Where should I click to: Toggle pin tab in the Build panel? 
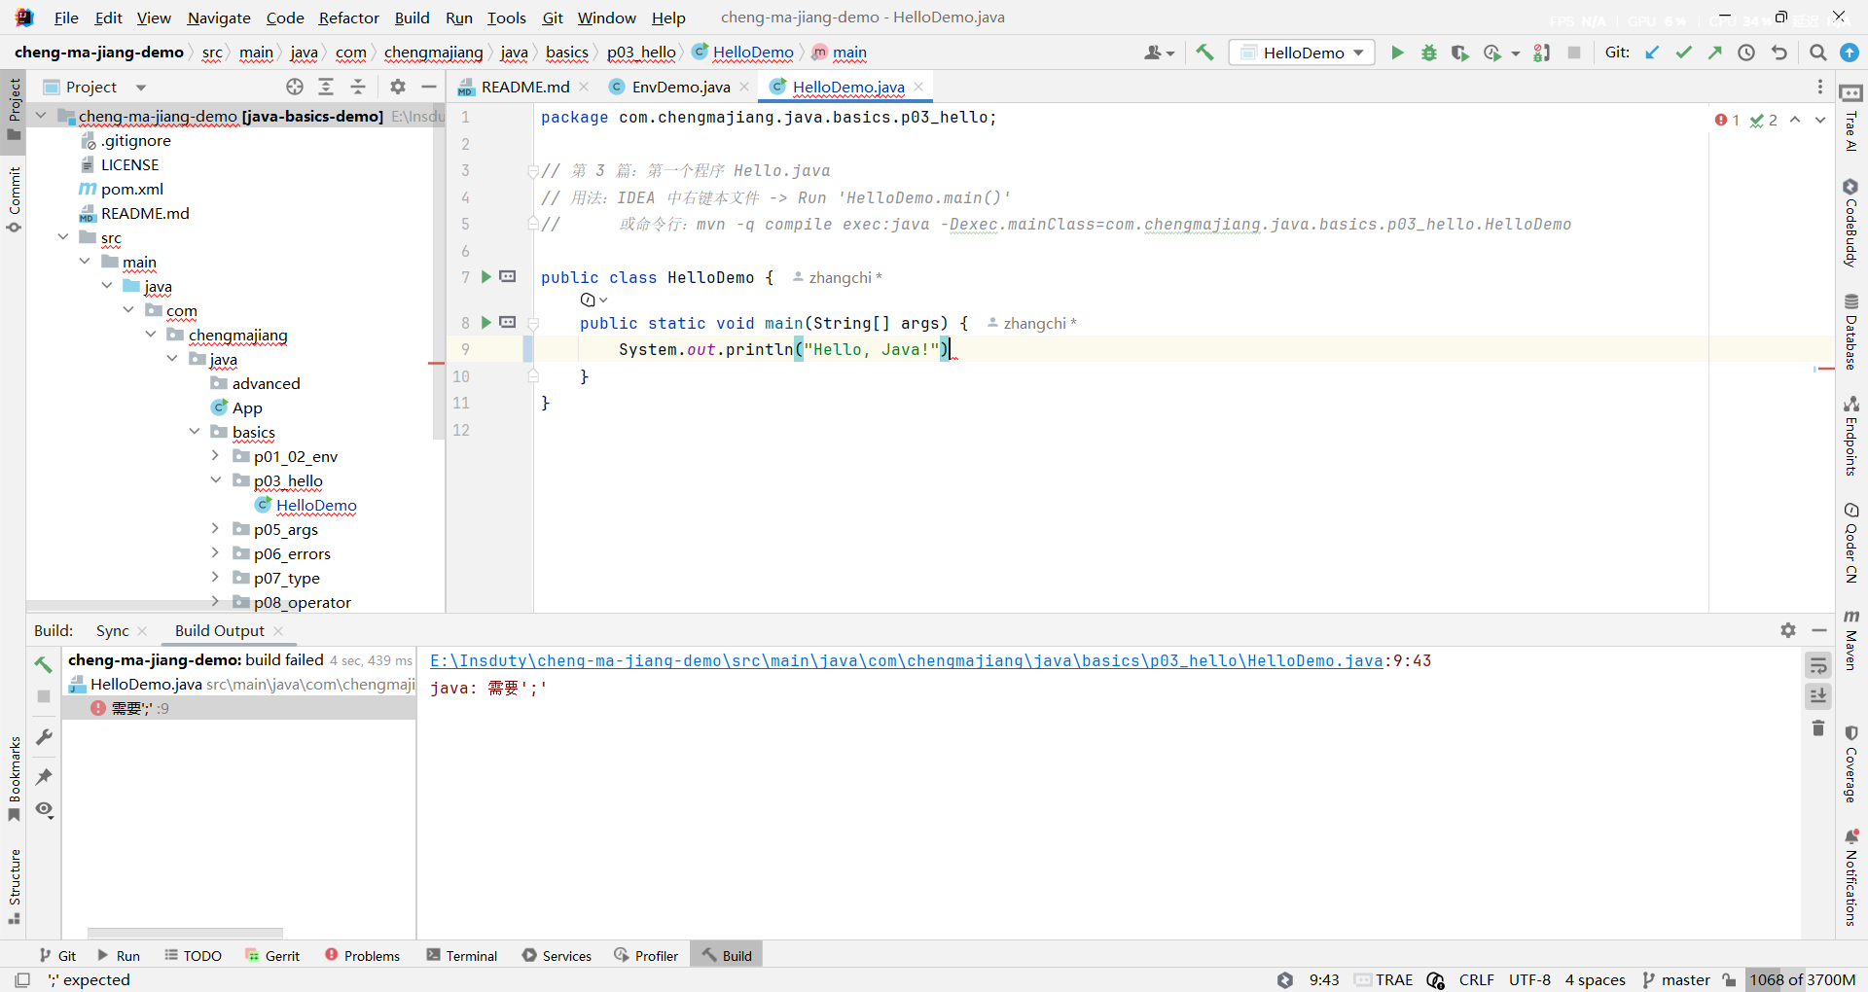tap(44, 776)
